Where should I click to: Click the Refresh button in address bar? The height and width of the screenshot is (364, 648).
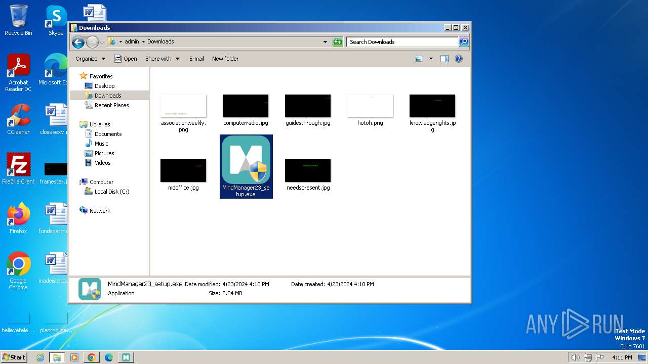338,42
